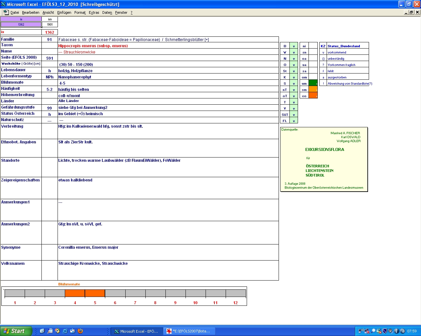The height and width of the screenshot is (336, 421).
Task: Click the green 'um' color cell
Action: point(313,83)
